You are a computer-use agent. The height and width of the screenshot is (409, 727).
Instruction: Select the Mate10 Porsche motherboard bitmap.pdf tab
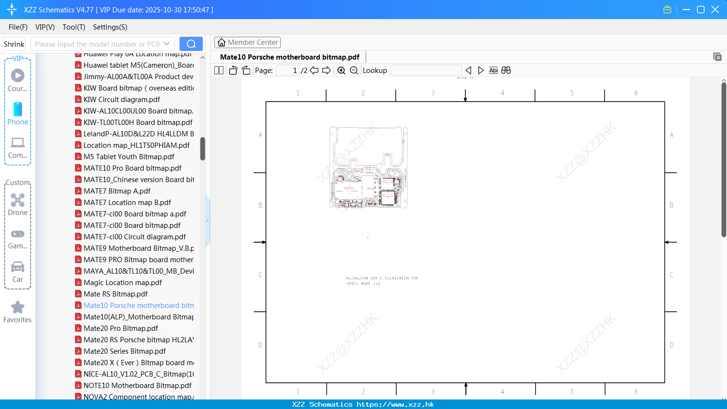[x=290, y=57]
